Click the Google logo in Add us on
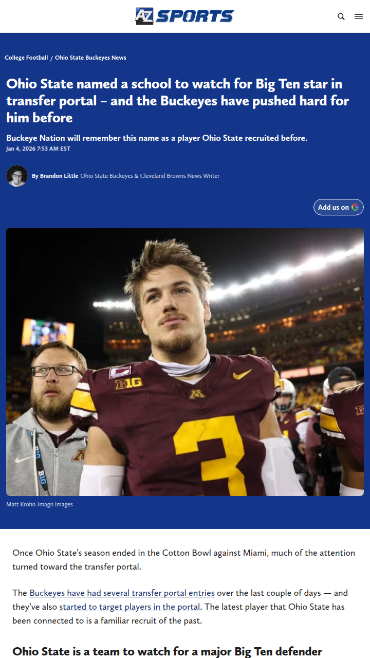The height and width of the screenshot is (658, 370). click(x=355, y=207)
